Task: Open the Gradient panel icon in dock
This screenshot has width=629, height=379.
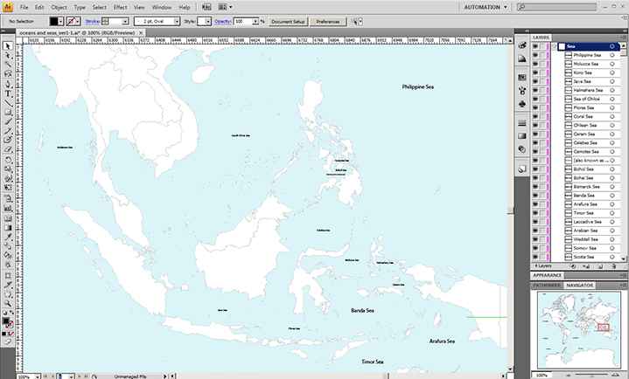Action: coord(522,135)
